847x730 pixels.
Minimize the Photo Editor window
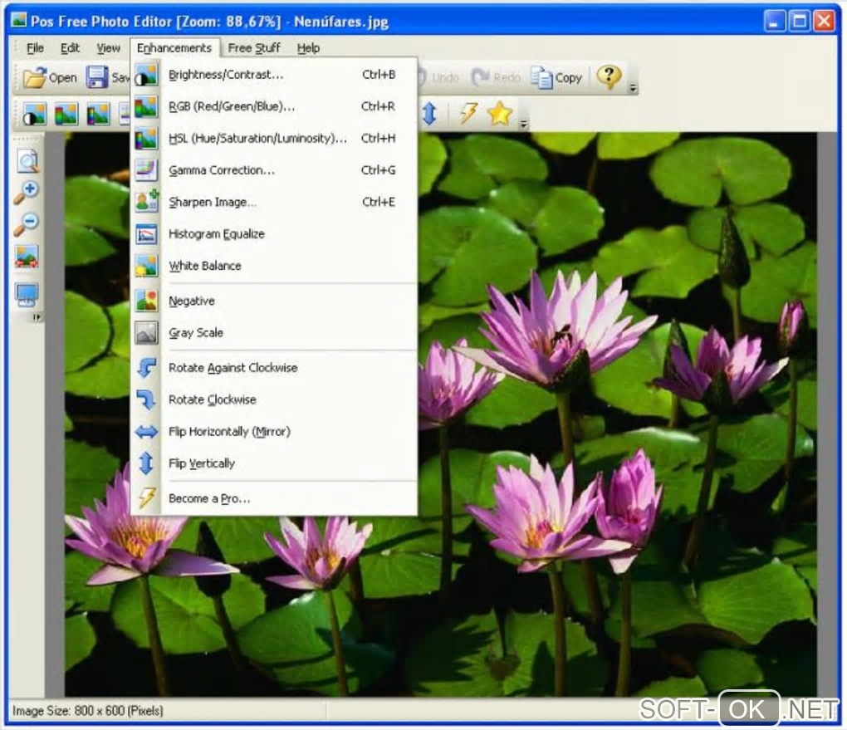775,22
